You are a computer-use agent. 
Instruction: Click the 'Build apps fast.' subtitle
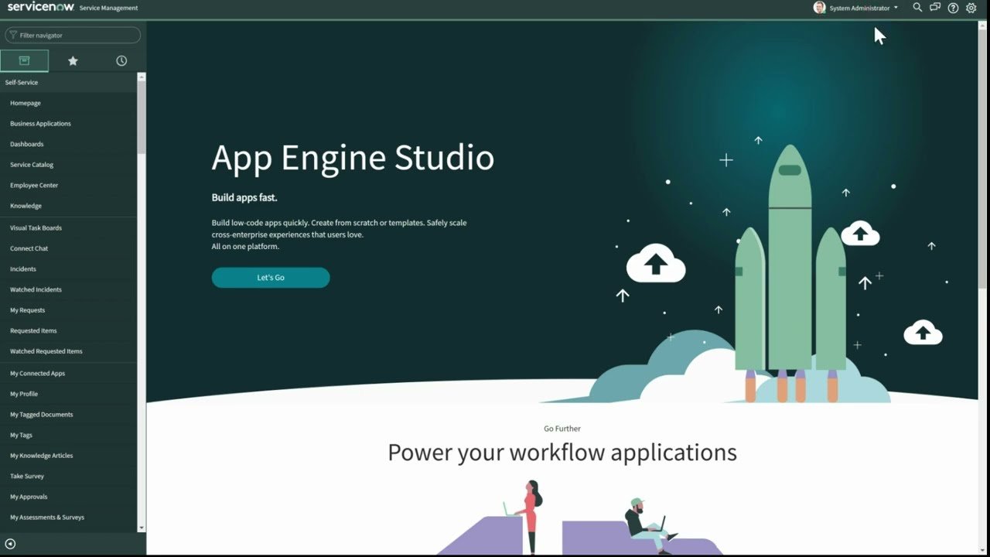tap(244, 197)
